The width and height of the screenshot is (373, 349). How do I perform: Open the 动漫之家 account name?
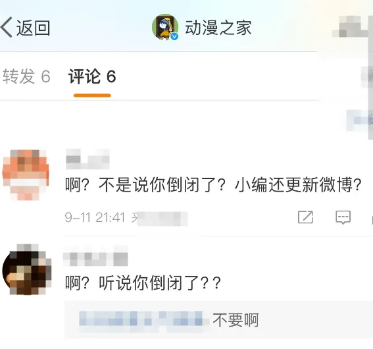pyautogui.click(x=218, y=28)
